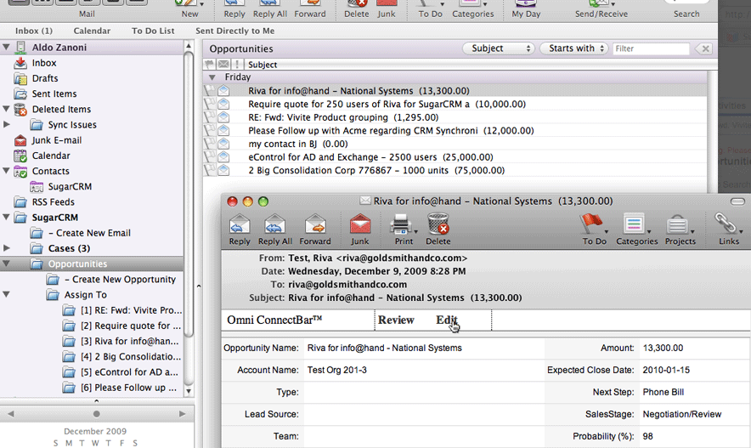Viewport: 751px width, 448px height.
Task: Click Reply All in the message window toolbar
Action: coord(275,226)
